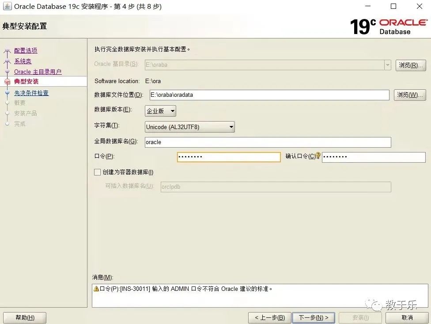Close the Oracle installer window

click(x=419, y=6)
